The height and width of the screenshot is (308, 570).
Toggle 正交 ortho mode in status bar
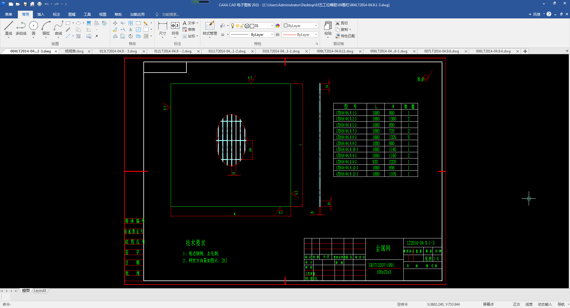pyautogui.click(x=517, y=304)
